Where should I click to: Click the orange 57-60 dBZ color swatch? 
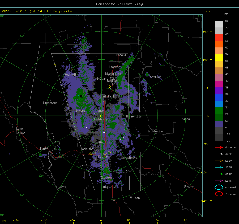click(x=219, y=44)
